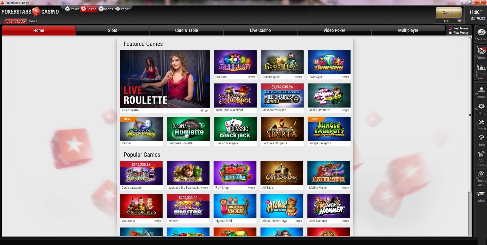487x245 pixels.
Task: Open School graduation cap icon
Action: [x=481, y=194]
